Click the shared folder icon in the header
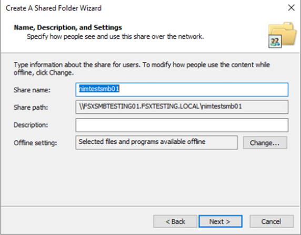Image resolution: width=301 pixels, height=235 pixels. tap(283, 35)
